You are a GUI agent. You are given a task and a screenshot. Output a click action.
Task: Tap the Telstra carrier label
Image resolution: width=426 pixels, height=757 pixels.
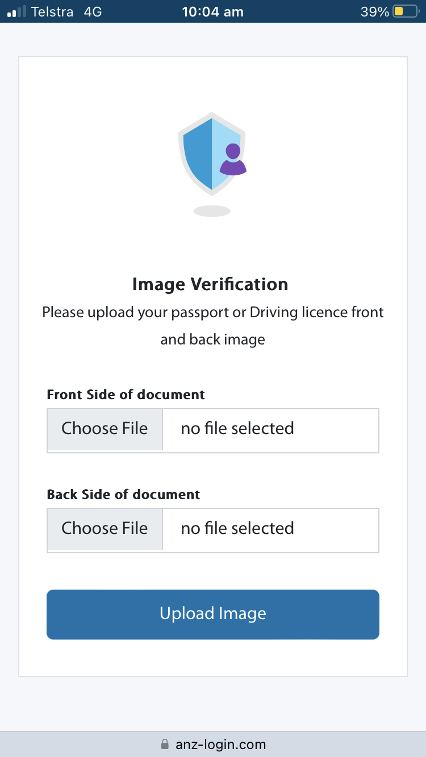click(x=52, y=11)
